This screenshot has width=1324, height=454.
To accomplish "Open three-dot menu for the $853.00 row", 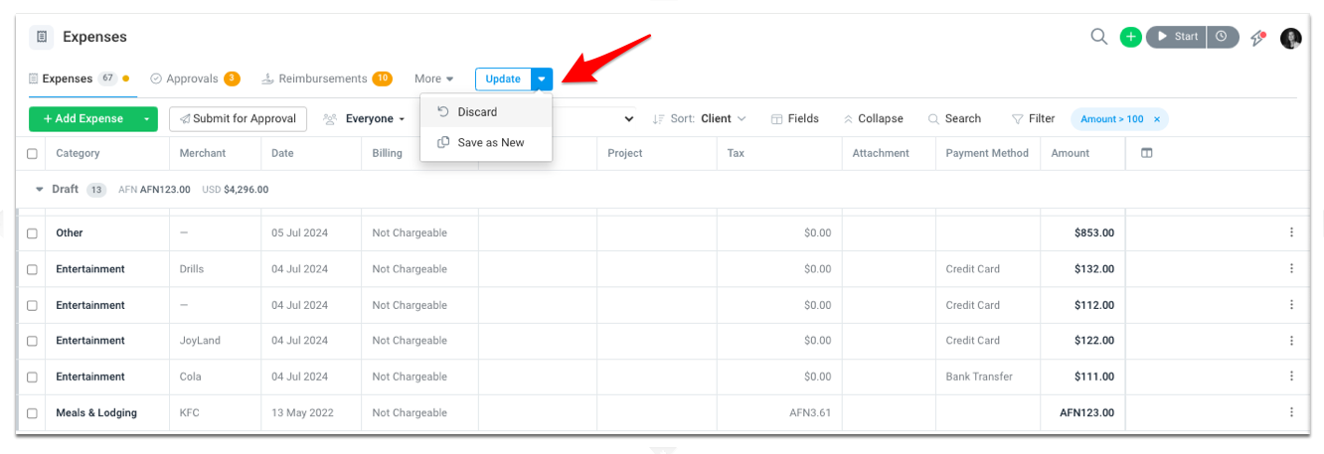I will [1291, 232].
